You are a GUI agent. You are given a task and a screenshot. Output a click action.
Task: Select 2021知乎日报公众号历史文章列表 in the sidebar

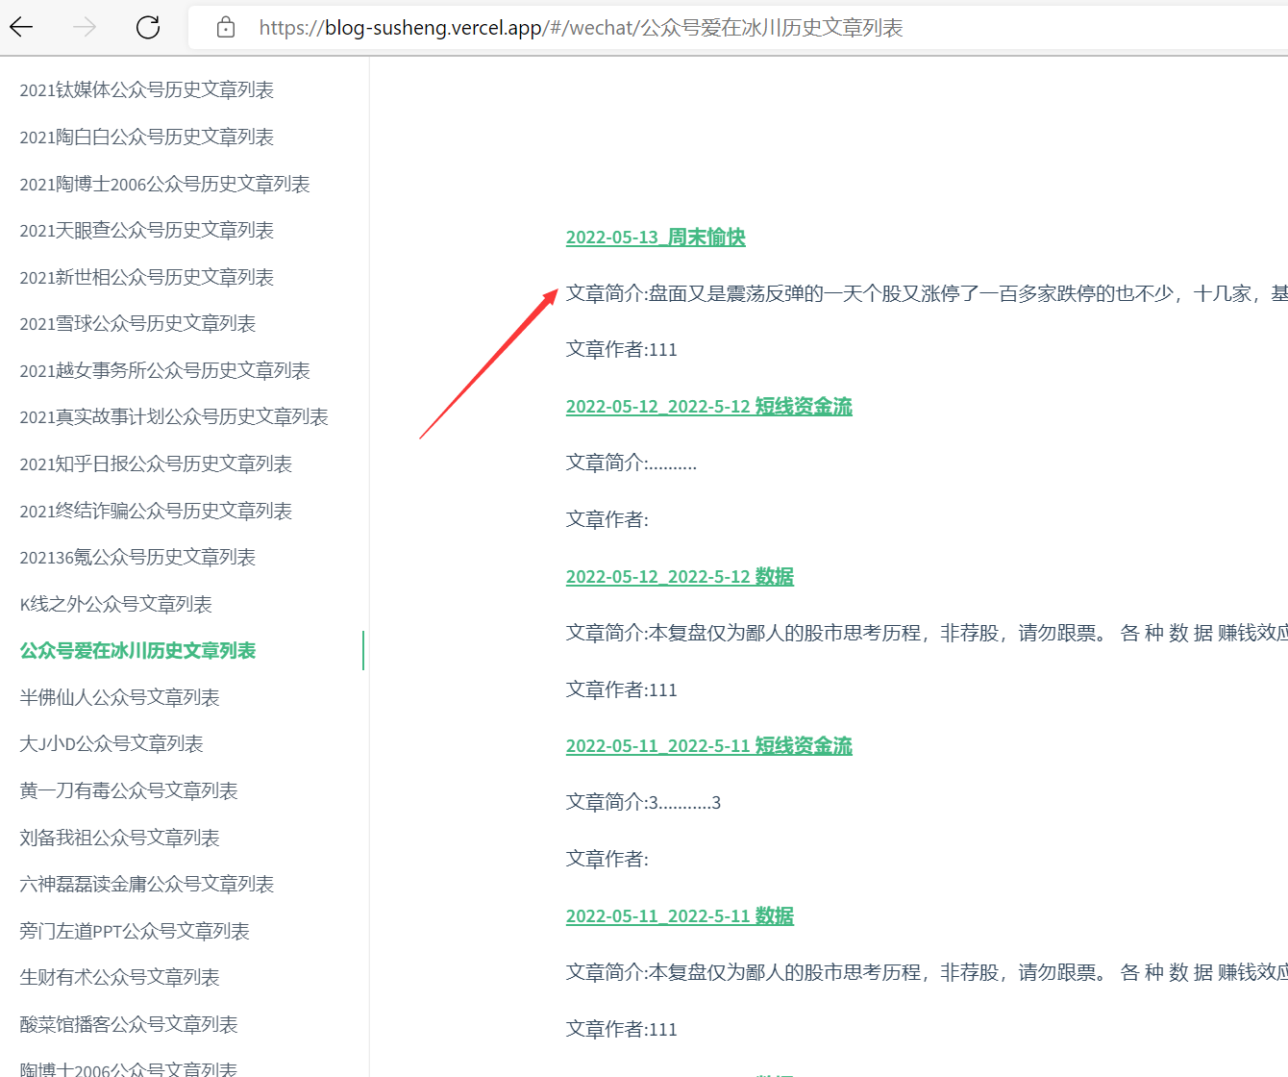coord(156,463)
